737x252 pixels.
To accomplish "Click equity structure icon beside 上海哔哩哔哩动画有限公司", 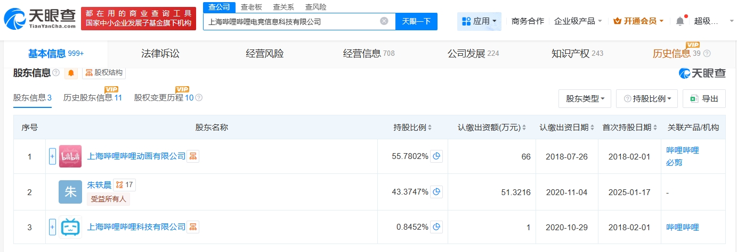I will tap(193, 156).
